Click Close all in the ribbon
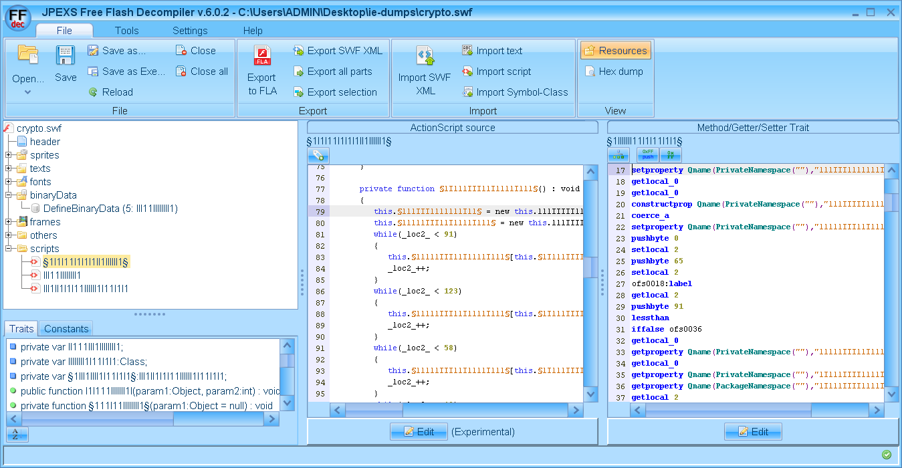This screenshot has width=902, height=468. click(x=202, y=72)
